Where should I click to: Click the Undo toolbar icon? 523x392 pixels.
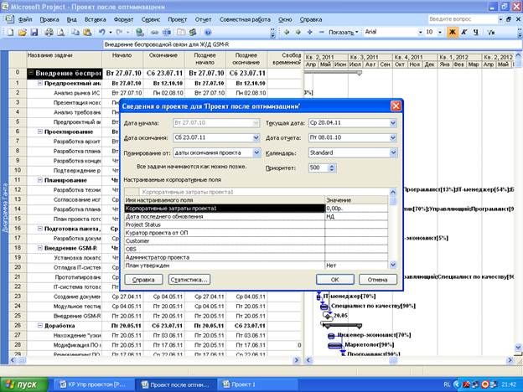click(x=102, y=32)
